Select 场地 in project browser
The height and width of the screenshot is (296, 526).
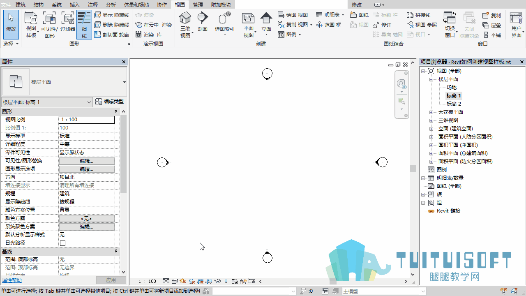tap(451, 88)
